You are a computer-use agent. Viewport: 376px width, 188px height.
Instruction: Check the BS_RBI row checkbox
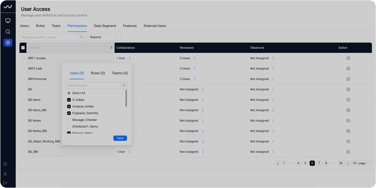coord(23,152)
